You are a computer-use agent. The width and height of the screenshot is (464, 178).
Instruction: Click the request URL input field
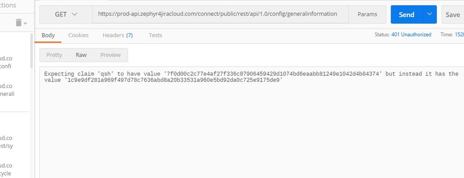[x=221, y=14]
